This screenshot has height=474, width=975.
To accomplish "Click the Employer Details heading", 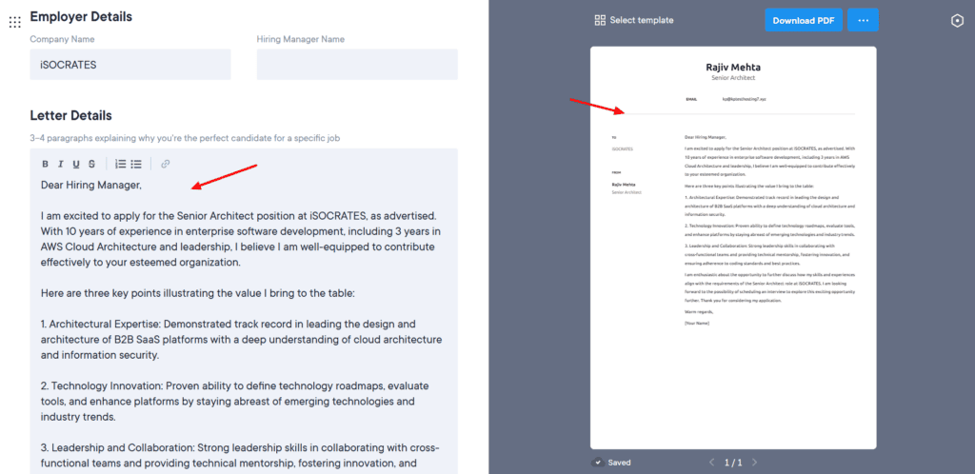I will (81, 17).
